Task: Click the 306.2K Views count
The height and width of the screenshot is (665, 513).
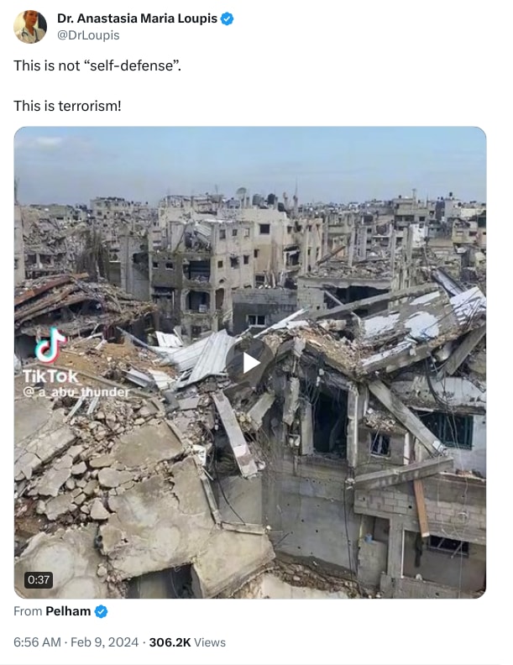Action: click(x=187, y=642)
